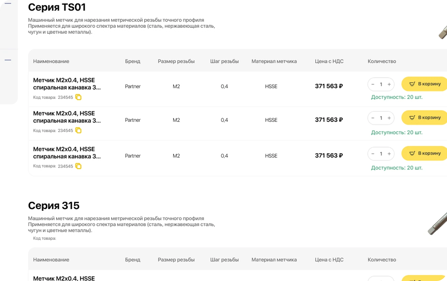View Серия TS01 tap product image

click(443, 32)
